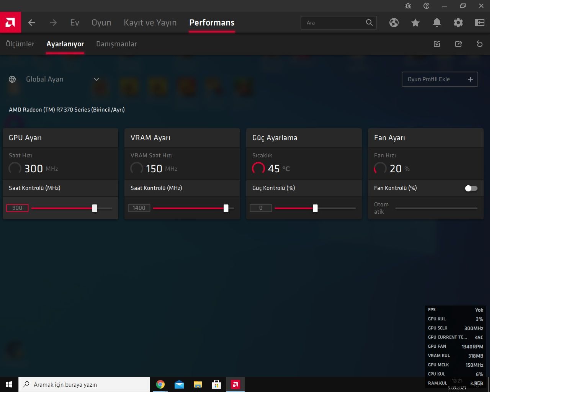
Task: Click the GPU Ayarı card title
Action: pyautogui.click(x=25, y=138)
